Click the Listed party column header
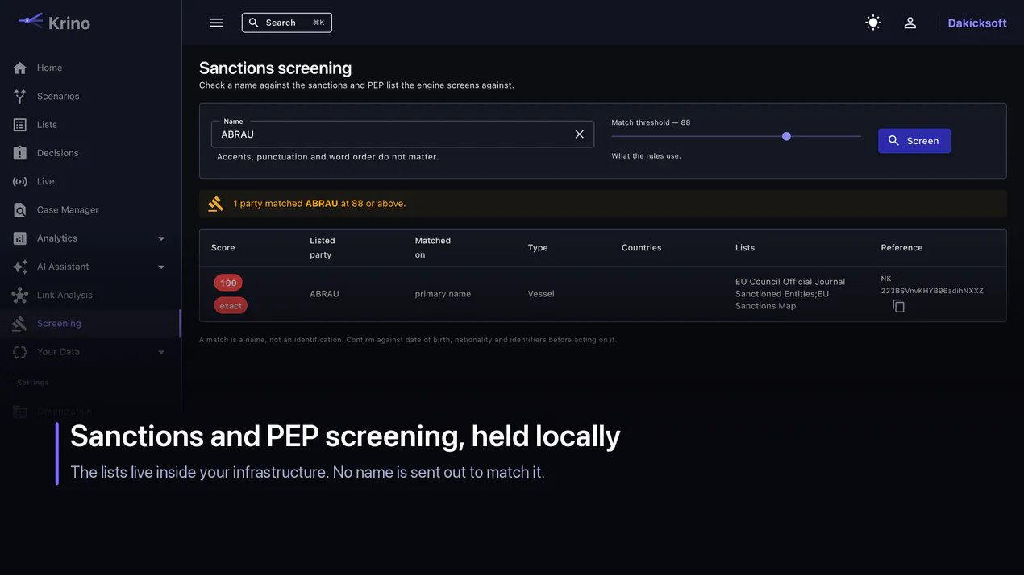Viewport: 1024px width, 575px height. (x=322, y=248)
